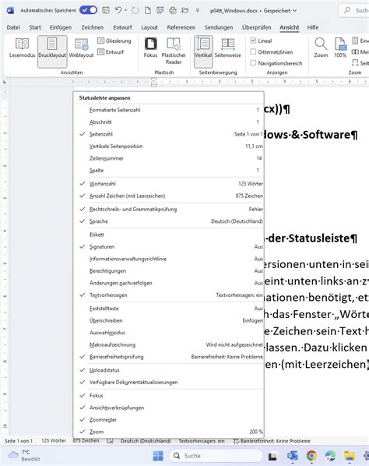This screenshot has height=466, width=369.
Task: Enable Makroaufzeichnung menu entry
Action: click(168, 344)
